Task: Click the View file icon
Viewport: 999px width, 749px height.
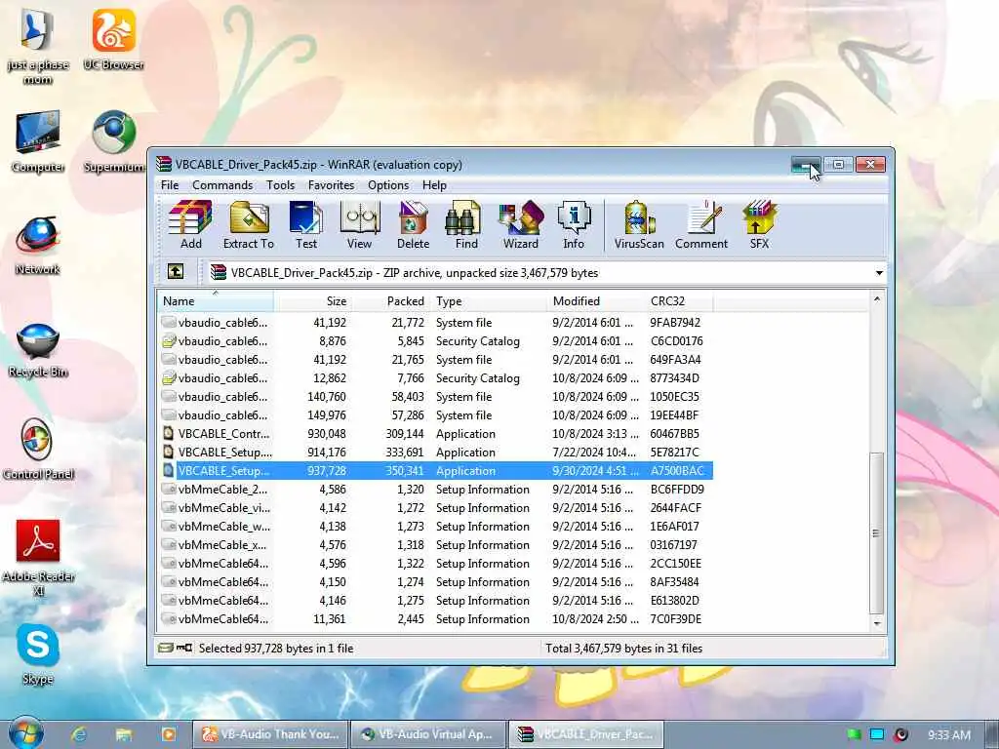Action: click(x=359, y=225)
